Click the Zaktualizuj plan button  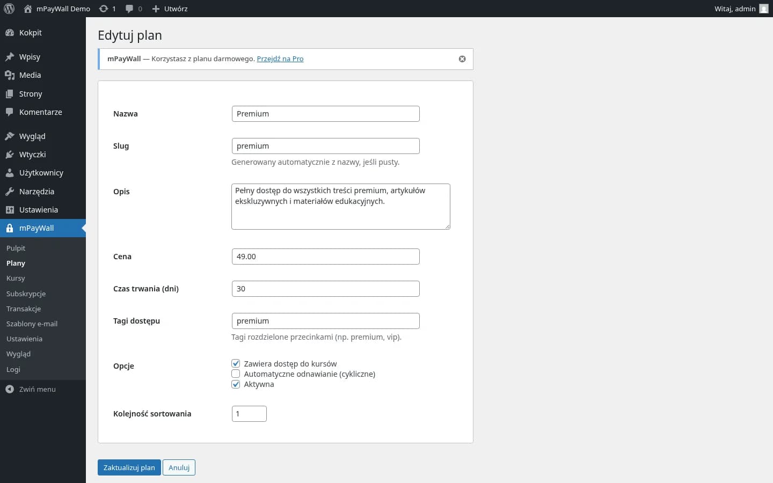(x=129, y=467)
